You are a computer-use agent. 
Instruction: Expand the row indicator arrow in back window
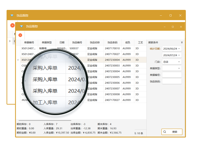click(x=10, y=41)
